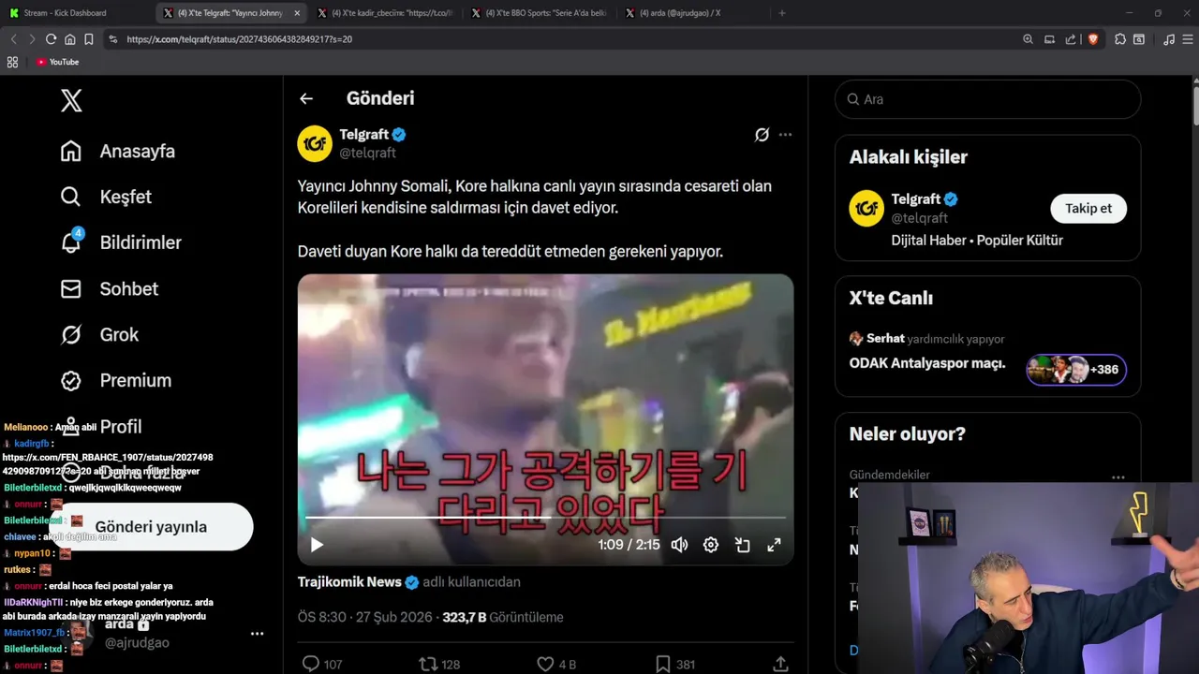Click the 323,7 B Görüntüleme view count
Screen dimensions: 1199x674
click(x=503, y=618)
